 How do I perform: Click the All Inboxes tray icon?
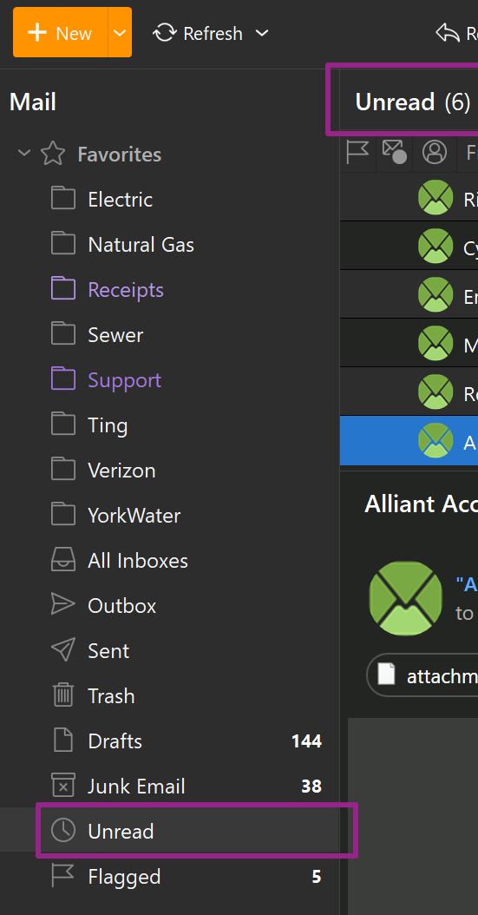tap(63, 560)
